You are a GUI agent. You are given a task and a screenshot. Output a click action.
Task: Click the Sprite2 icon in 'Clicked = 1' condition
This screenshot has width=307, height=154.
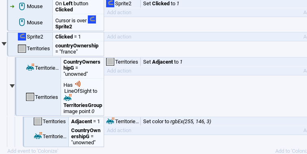point(22,37)
